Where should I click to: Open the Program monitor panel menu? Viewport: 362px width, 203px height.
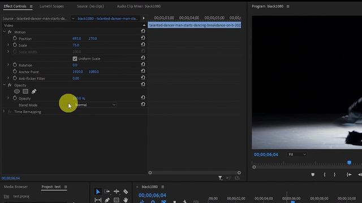(x=288, y=6)
